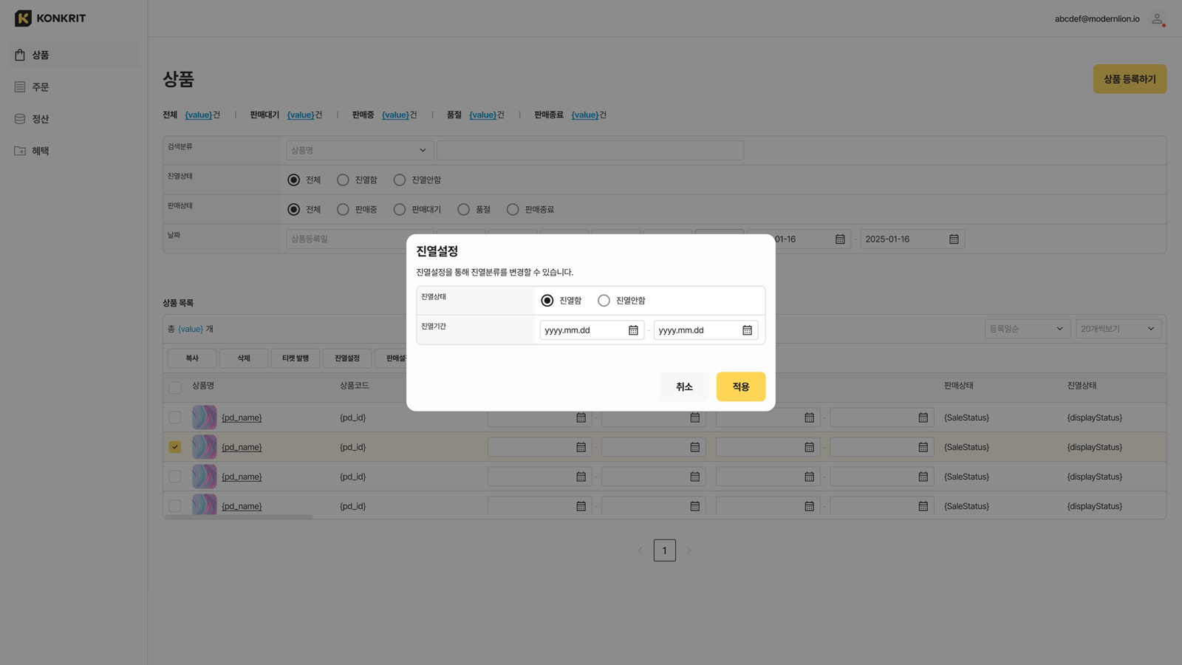This screenshot has width=1182, height=665.
Task: Open the 등록일순 sort dropdown
Action: pyautogui.click(x=1027, y=329)
